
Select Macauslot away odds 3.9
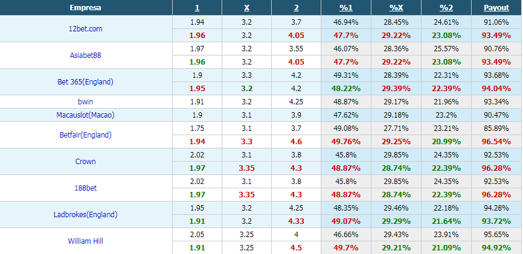point(296,115)
